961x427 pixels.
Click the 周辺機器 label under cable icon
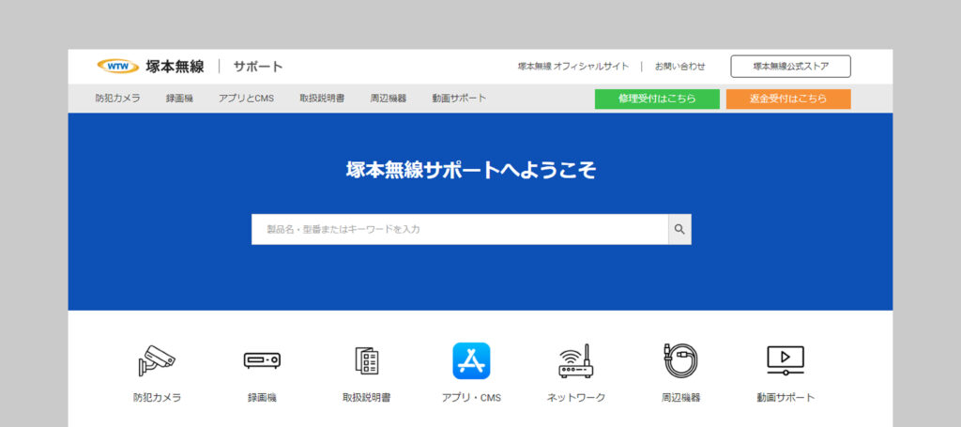(680, 398)
